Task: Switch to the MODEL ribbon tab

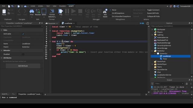Action: click(41, 6)
